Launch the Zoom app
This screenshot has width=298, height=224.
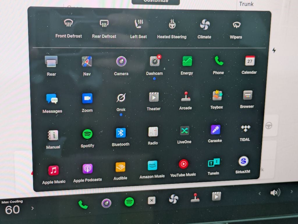(x=87, y=103)
